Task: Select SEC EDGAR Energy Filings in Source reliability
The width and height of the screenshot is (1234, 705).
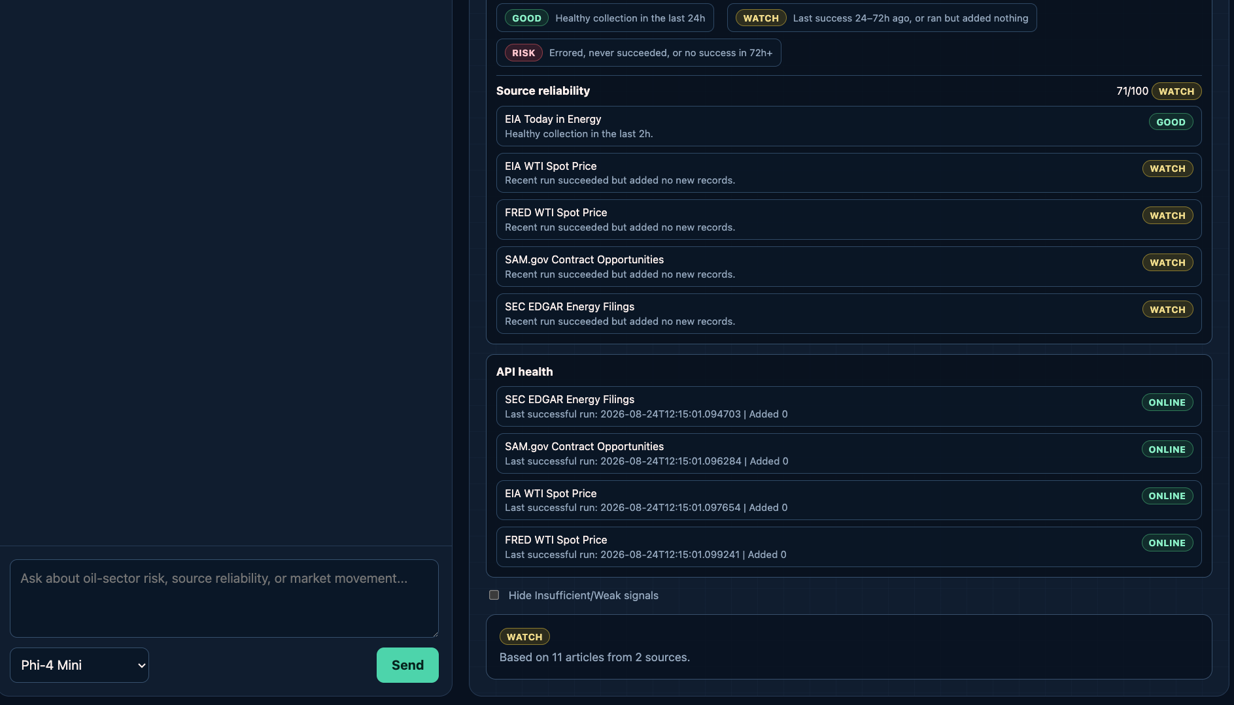Action: (849, 314)
